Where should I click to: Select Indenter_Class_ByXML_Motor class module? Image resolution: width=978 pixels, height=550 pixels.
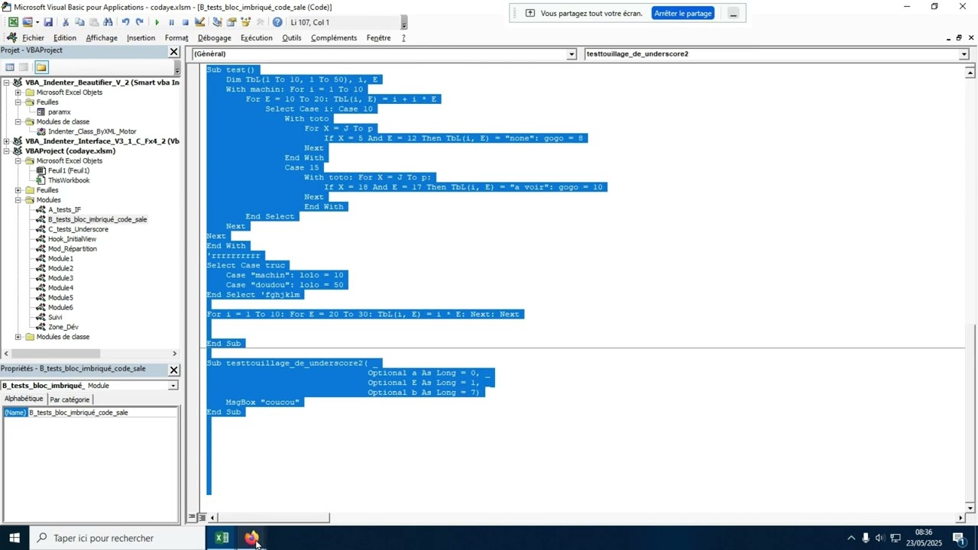pos(92,131)
